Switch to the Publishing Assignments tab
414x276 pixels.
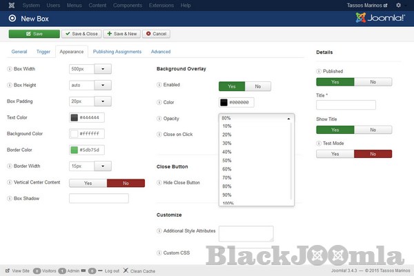[x=117, y=52]
